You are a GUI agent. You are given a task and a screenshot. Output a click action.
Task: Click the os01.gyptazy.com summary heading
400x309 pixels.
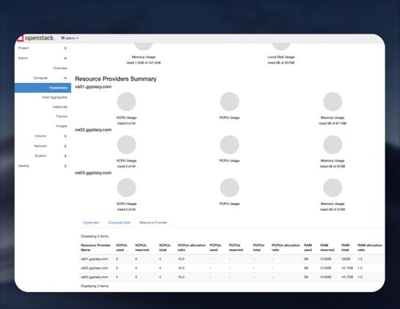click(93, 86)
